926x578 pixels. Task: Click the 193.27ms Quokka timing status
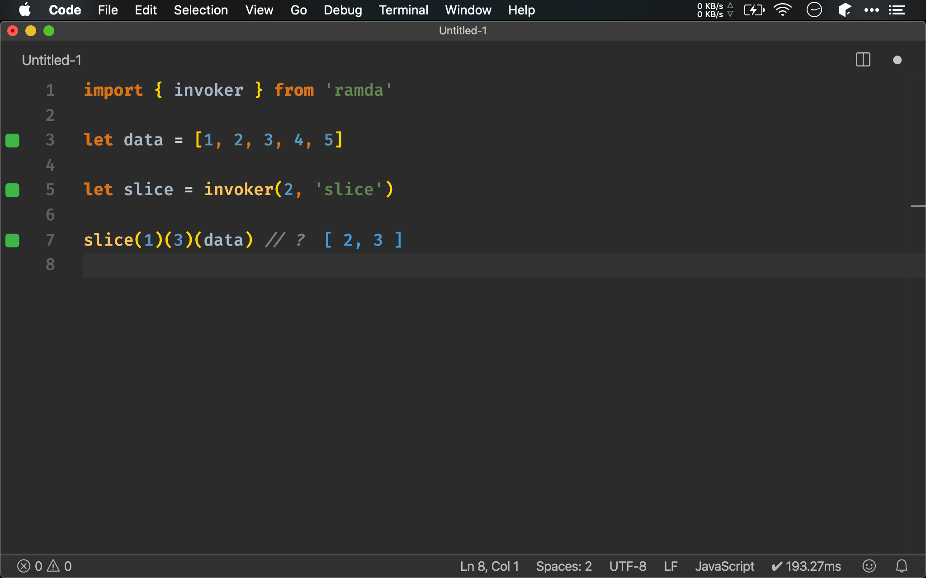tap(806, 566)
